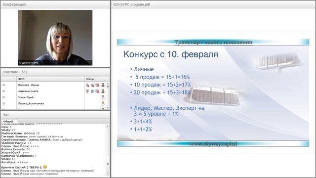Viewport: 316px width, 178px height.
Task: Toggle the square marker beside Анджане Инета
Action: point(3,91)
